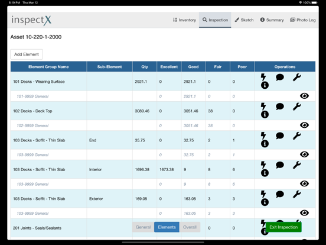
Task: Open comment bubble for Thin Slab End row
Action: [280, 136]
